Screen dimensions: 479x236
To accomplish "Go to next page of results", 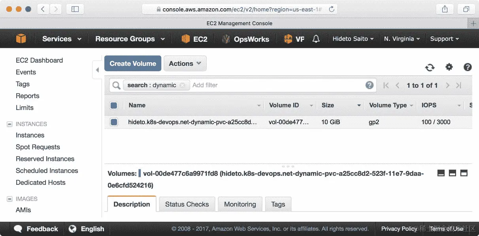I will (x=447, y=85).
